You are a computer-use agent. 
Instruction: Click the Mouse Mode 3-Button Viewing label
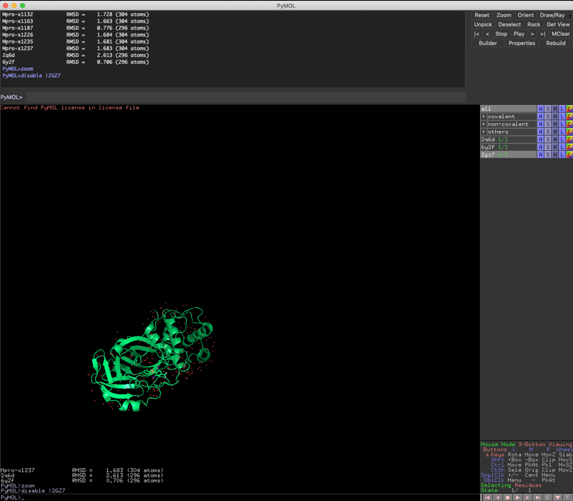pos(526,445)
